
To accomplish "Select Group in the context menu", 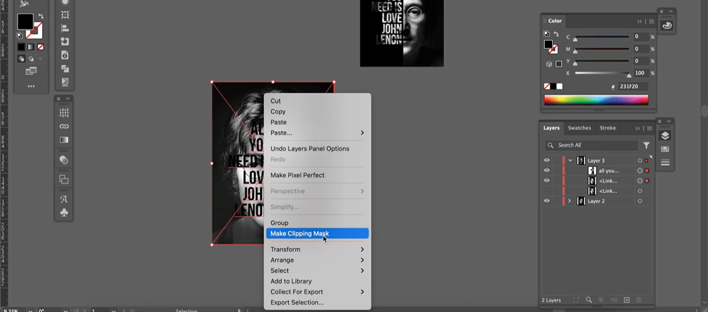I will coord(279,223).
